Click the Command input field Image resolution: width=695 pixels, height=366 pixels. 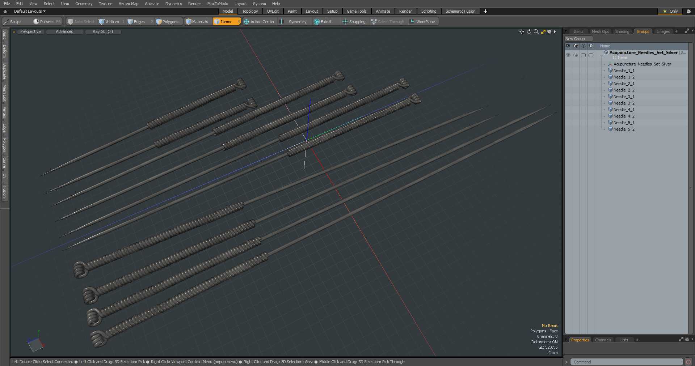tap(626, 362)
